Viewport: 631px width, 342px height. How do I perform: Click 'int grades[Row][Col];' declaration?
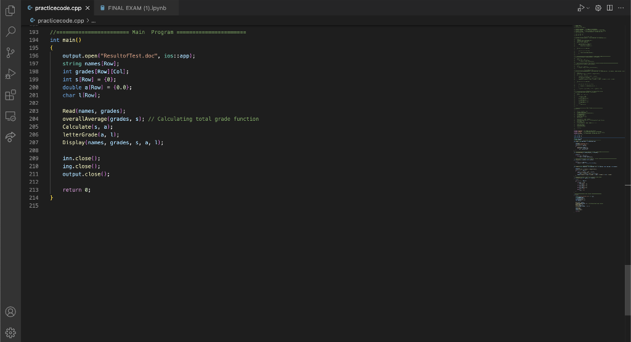pyautogui.click(x=96, y=71)
